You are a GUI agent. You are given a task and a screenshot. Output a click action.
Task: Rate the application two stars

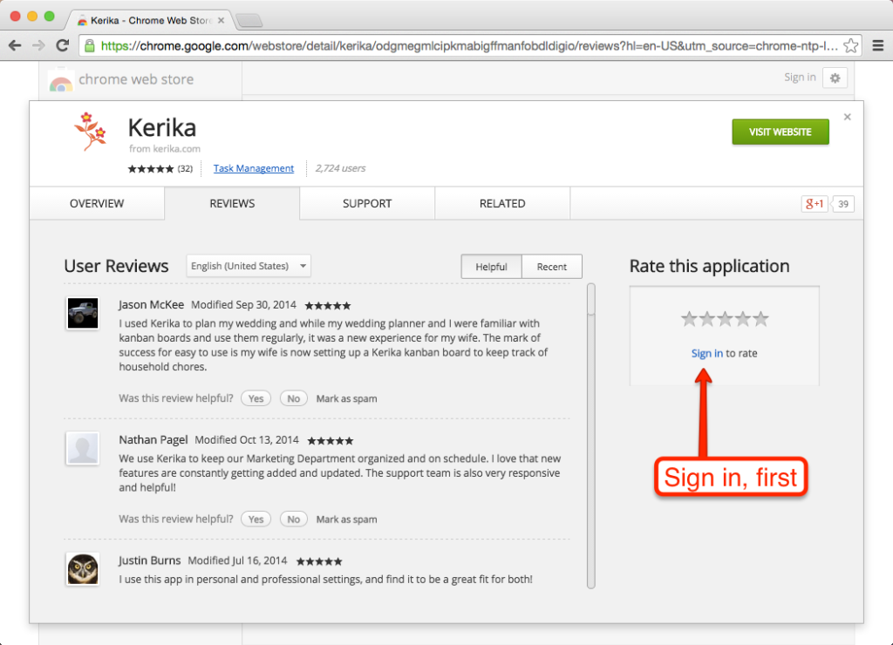click(x=706, y=319)
